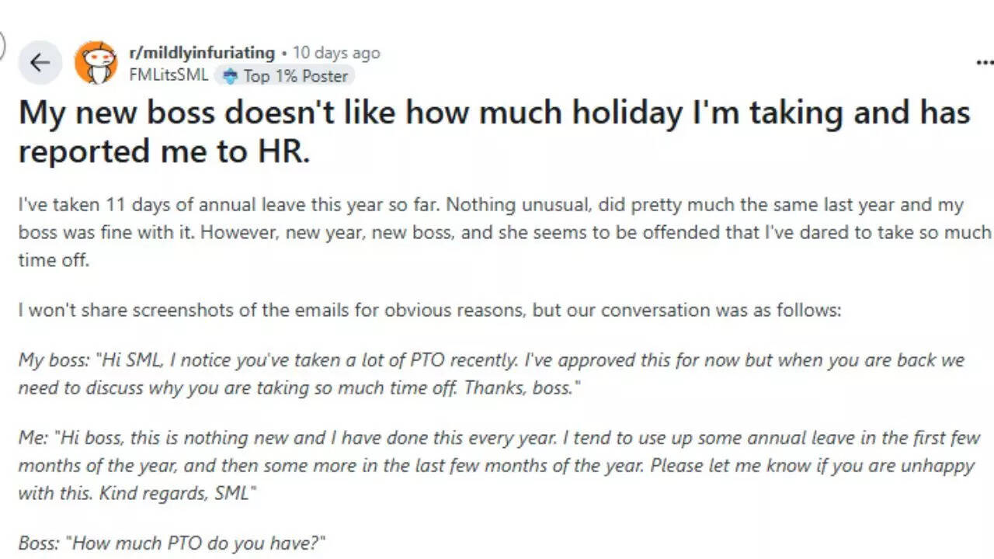Open the r/mildlyinfuriating community page
This screenshot has width=994, height=559.
203,53
